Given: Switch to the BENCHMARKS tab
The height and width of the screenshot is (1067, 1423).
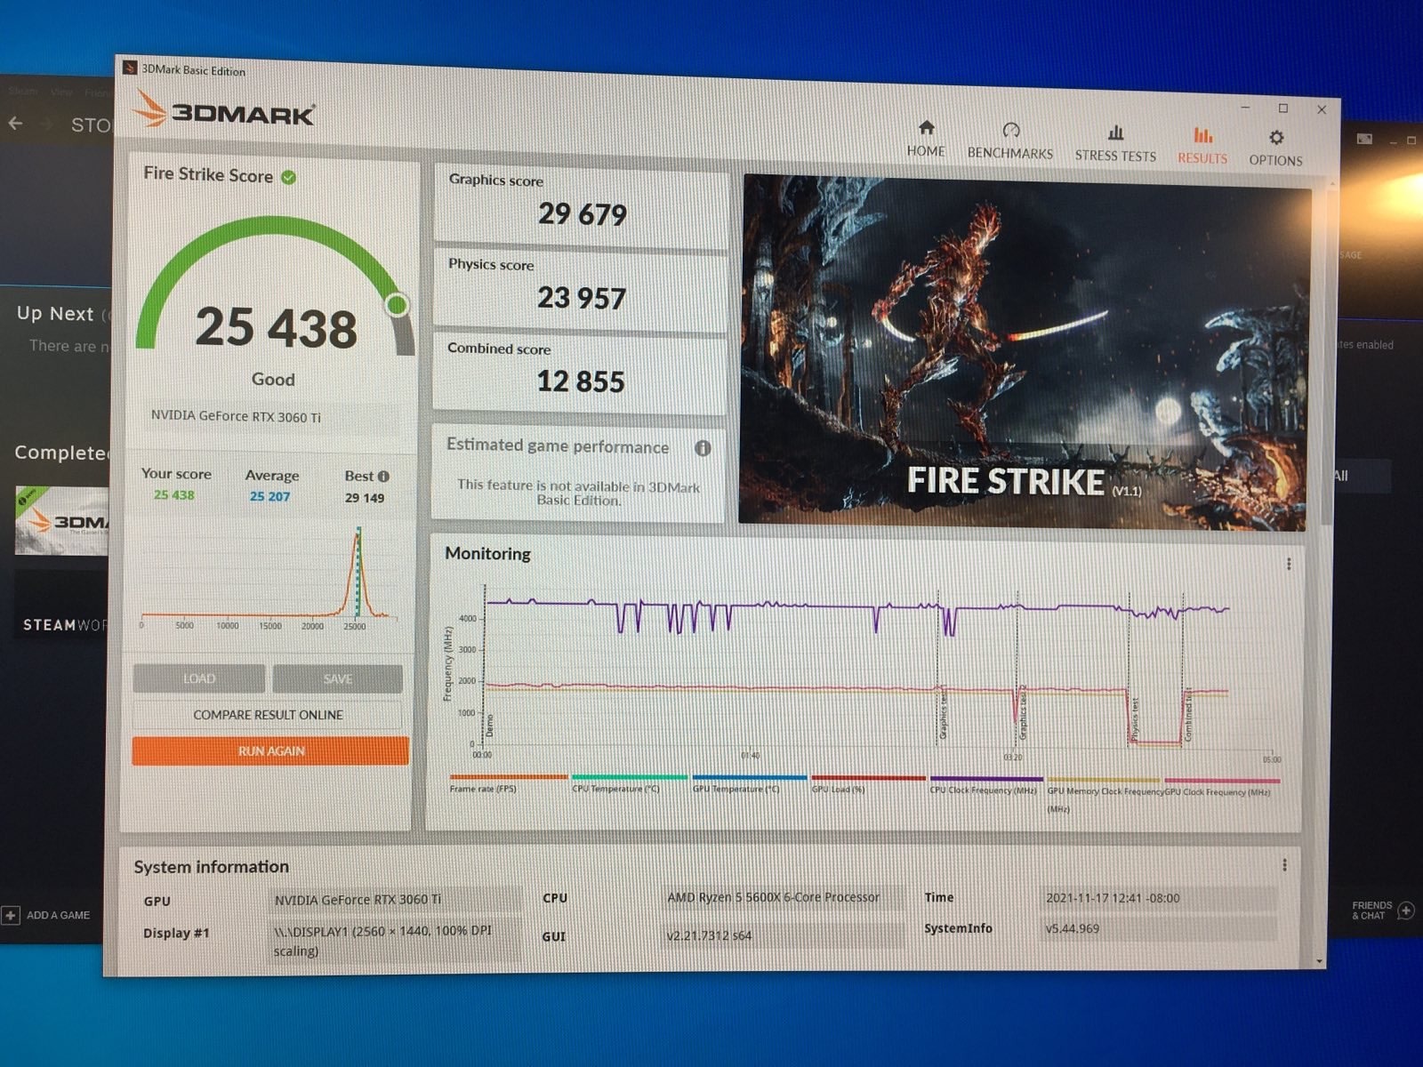Looking at the screenshot, I should [x=1010, y=142].
